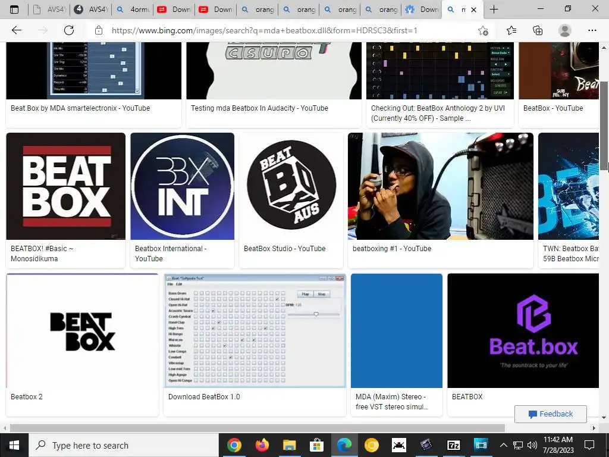Open the browser profile avatar
The width and height of the screenshot is (609, 457).
(565, 30)
